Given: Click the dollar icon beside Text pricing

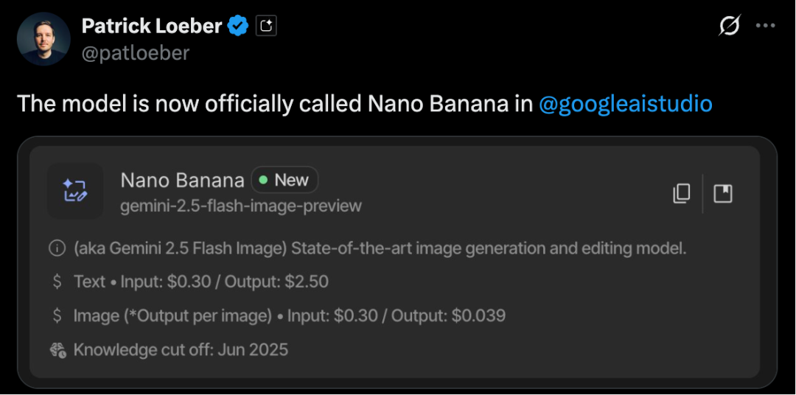Looking at the screenshot, I should pos(57,282).
